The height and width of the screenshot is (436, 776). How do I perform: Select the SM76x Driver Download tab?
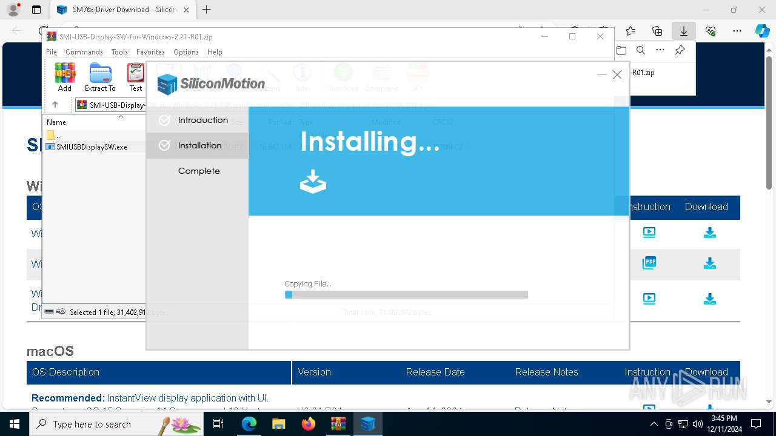coord(123,10)
